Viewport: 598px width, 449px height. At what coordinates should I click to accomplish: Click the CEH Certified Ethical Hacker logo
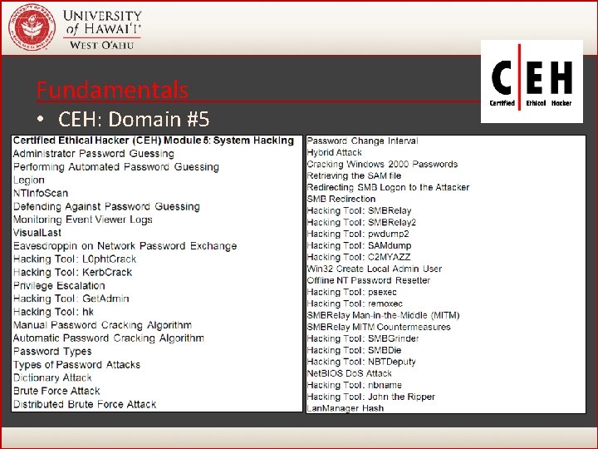pyautogui.click(x=532, y=81)
